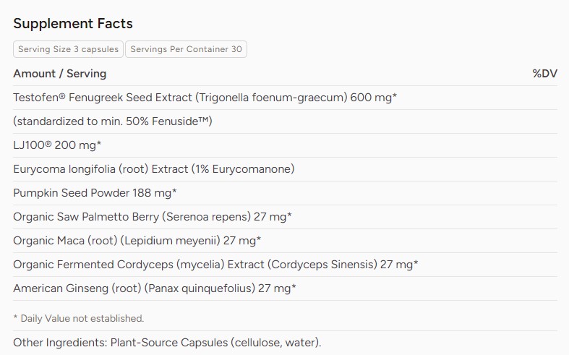Click the Cordyceps Sinensis text in parentheses
This screenshot has height=355, width=569.
pyautogui.click(x=322, y=265)
